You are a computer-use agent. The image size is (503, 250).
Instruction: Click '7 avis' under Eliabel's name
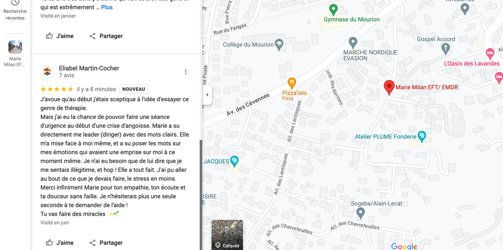pyautogui.click(x=67, y=76)
